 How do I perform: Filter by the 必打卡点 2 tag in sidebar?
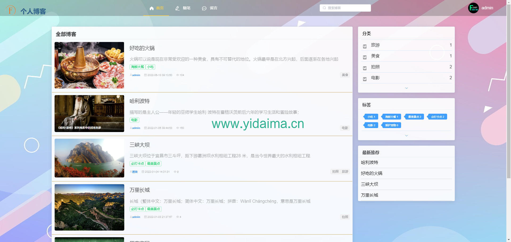click(x=437, y=117)
